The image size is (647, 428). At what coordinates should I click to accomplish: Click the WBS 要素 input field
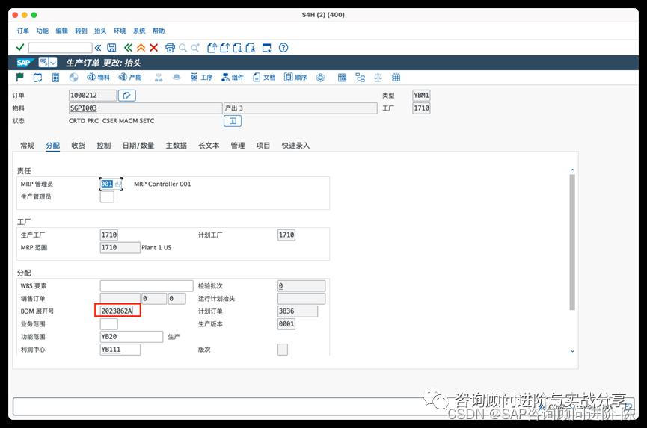pyautogui.click(x=147, y=286)
